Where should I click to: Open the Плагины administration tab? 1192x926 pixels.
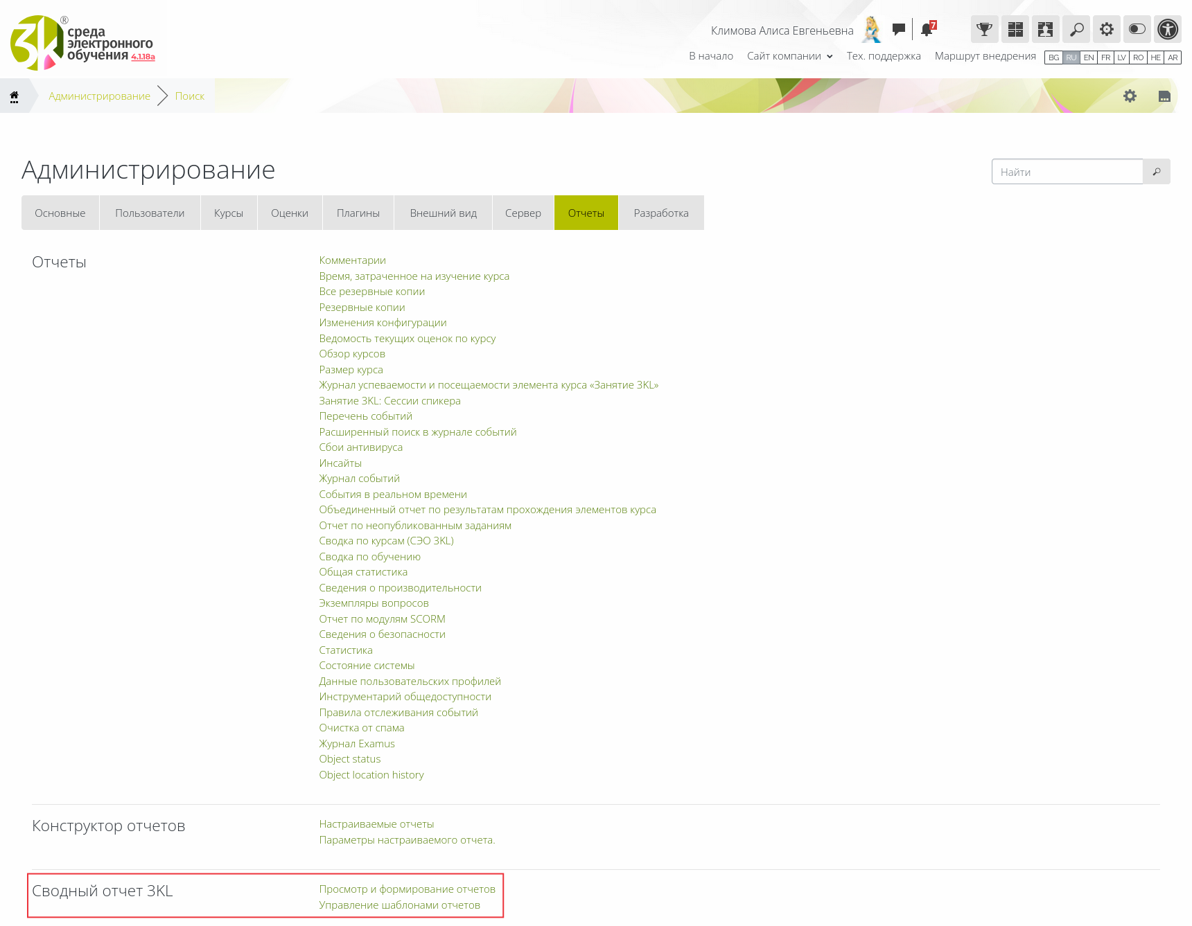[x=358, y=213]
